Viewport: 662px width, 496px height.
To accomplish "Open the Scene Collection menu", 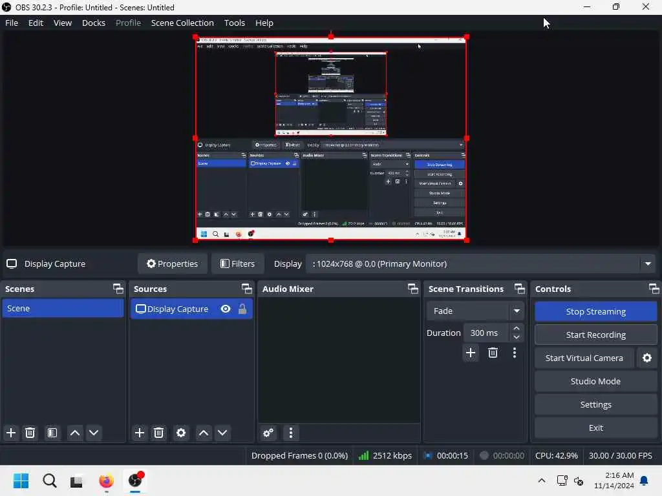I will point(182,23).
